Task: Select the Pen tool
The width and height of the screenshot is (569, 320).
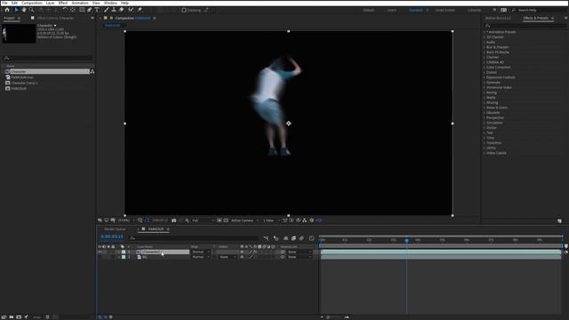Action: coord(89,10)
